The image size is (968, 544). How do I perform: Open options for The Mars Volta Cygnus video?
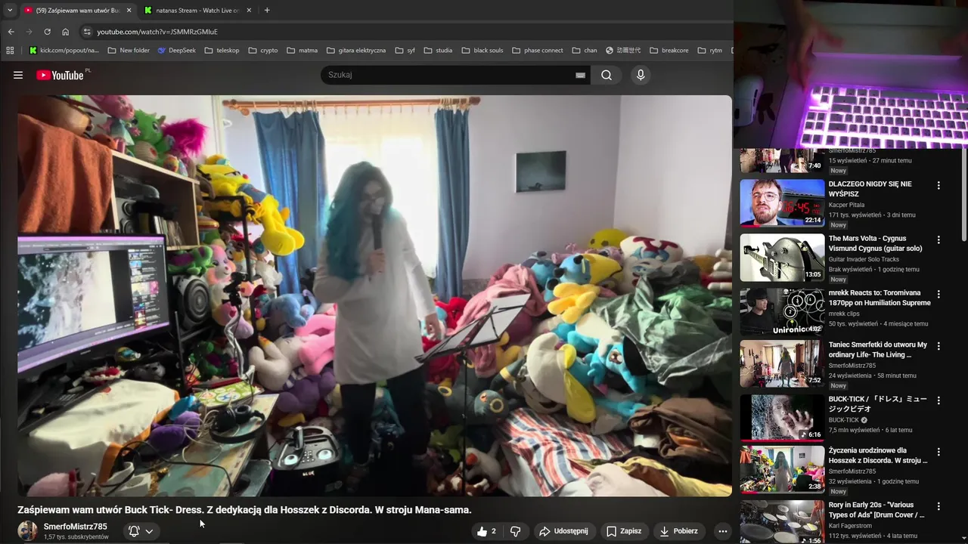pyautogui.click(x=939, y=240)
